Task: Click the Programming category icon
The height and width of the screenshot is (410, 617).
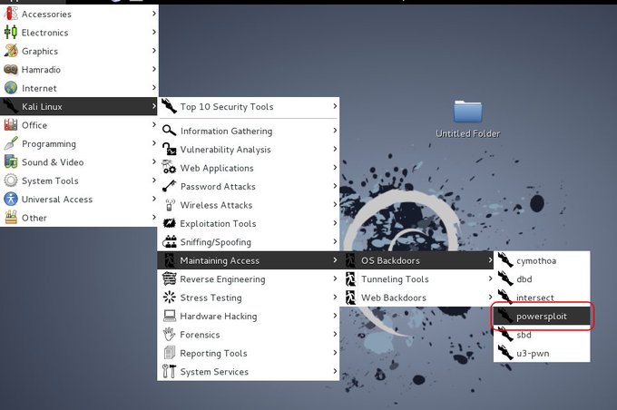Action: point(11,143)
